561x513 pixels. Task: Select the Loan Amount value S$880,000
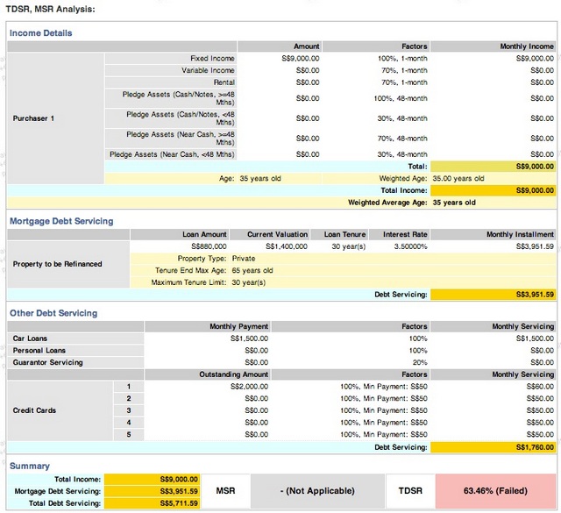tap(209, 246)
